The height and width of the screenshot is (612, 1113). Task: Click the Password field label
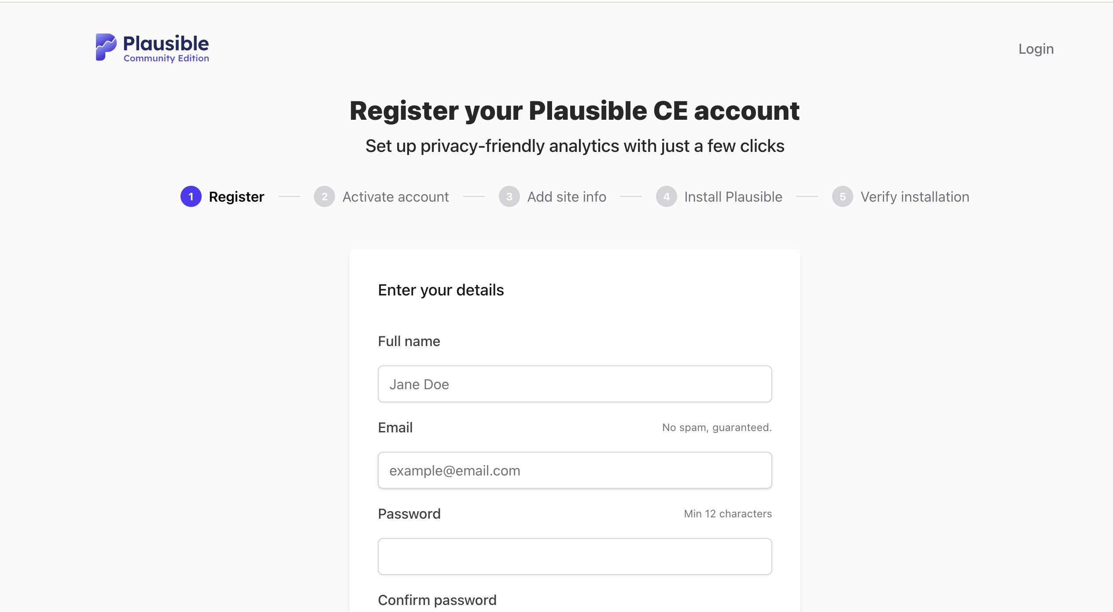pyautogui.click(x=409, y=514)
